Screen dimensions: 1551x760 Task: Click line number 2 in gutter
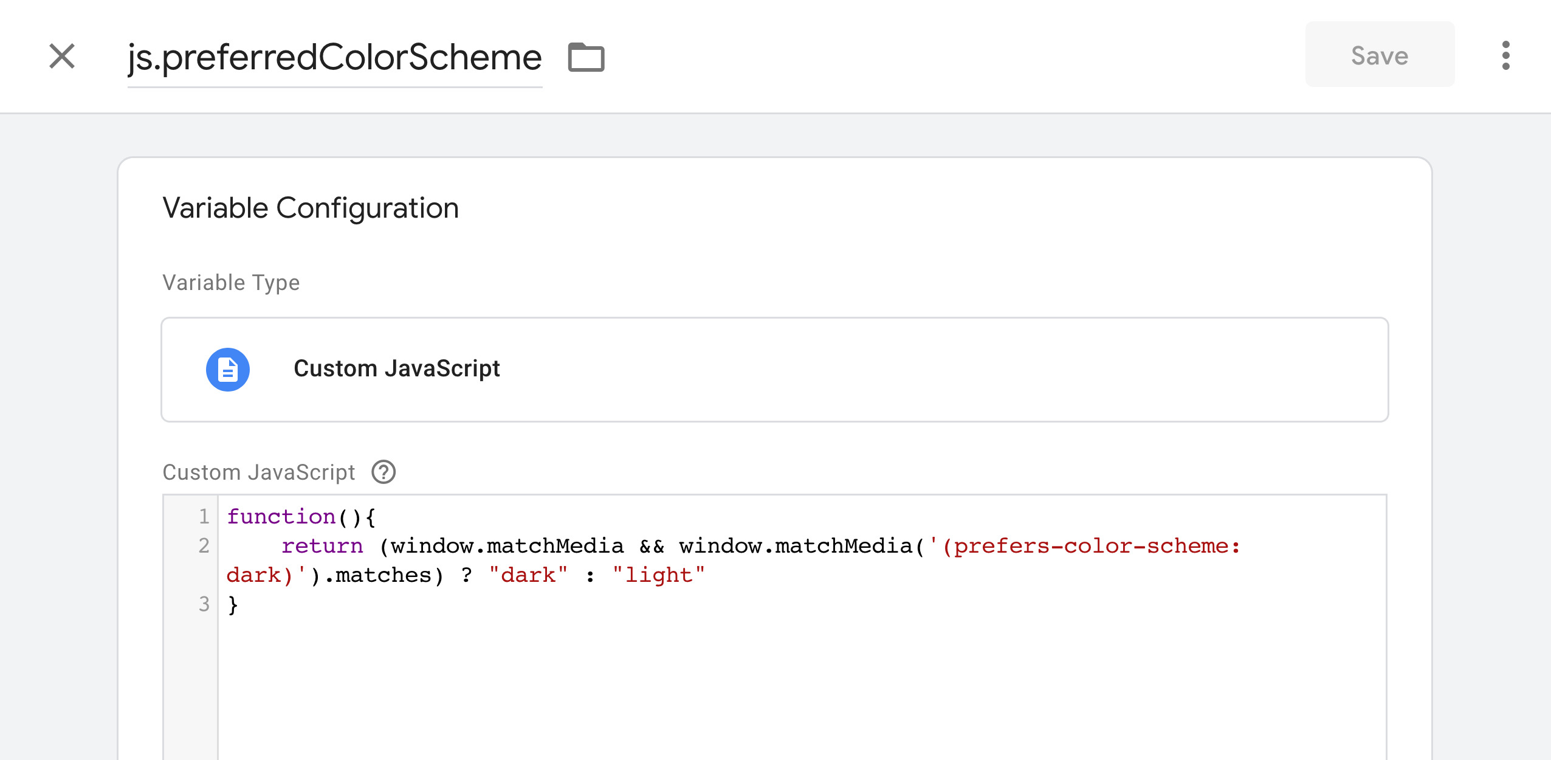[x=204, y=545]
